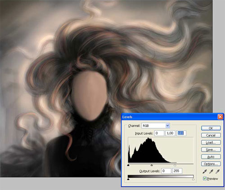Click the output white slider handle

pyautogui.click(x=193, y=179)
